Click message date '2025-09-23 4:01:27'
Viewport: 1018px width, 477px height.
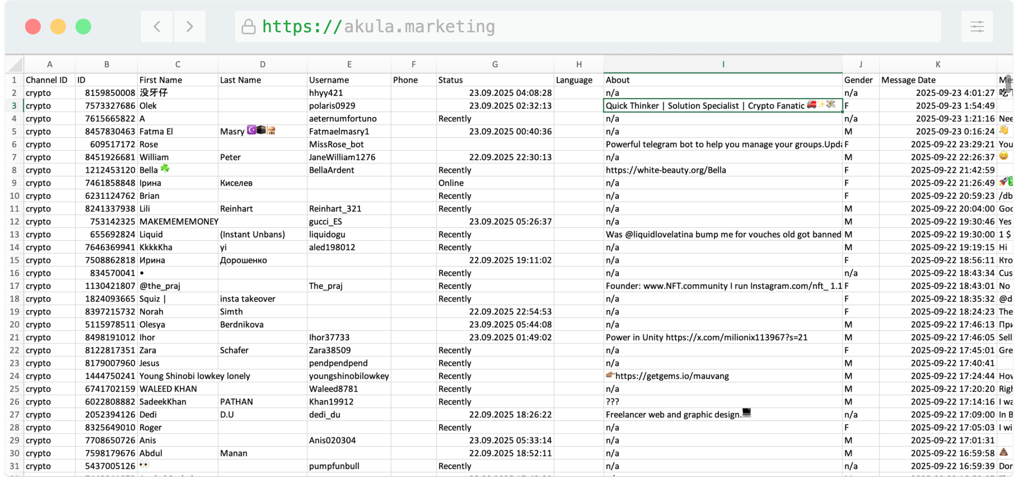[x=938, y=93]
